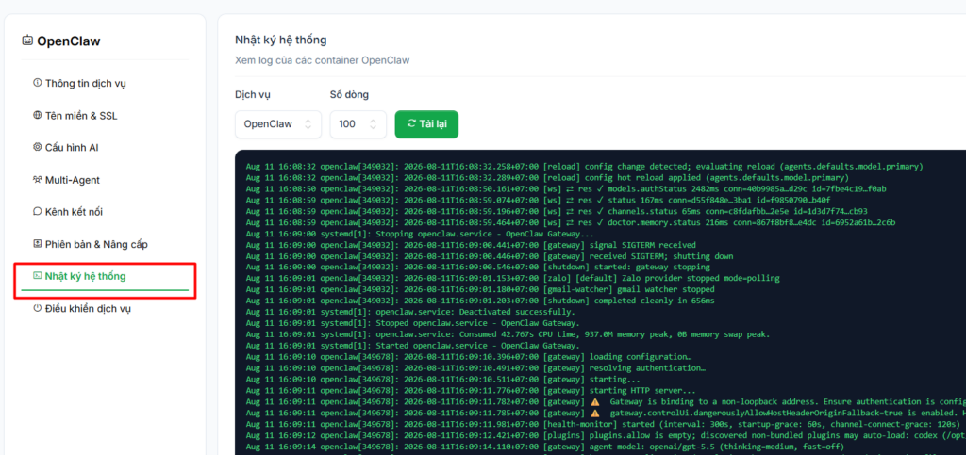Click the people icon beside Multi-Agent
The height and width of the screenshot is (455, 966).
[37, 180]
